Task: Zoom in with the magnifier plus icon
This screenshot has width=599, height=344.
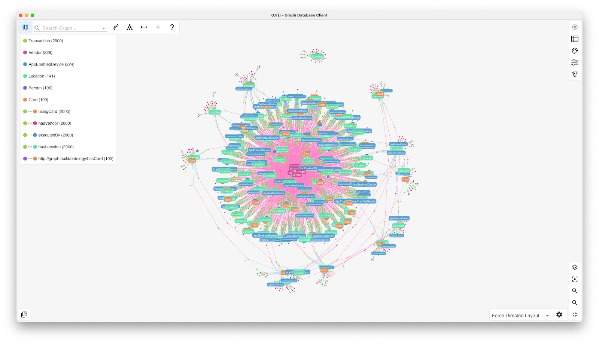Action: pos(575,291)
